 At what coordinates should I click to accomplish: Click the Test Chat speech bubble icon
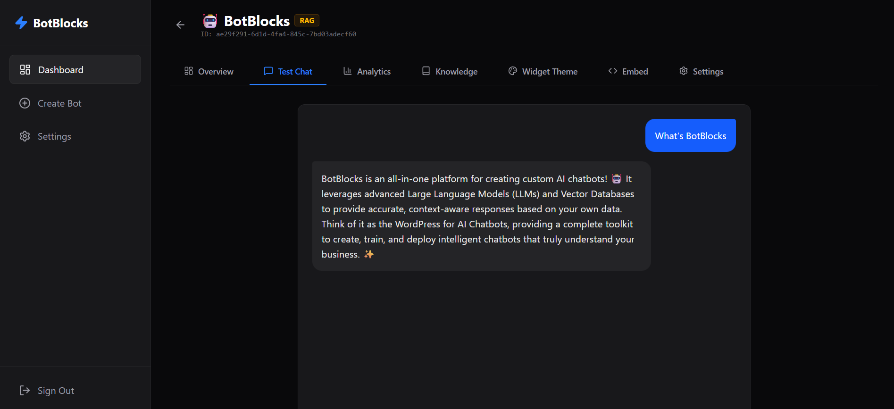point(268,71)
